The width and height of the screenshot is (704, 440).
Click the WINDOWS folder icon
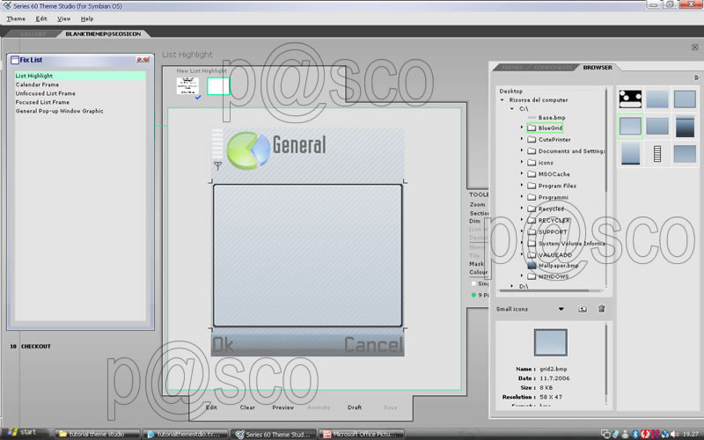[532, 276]
